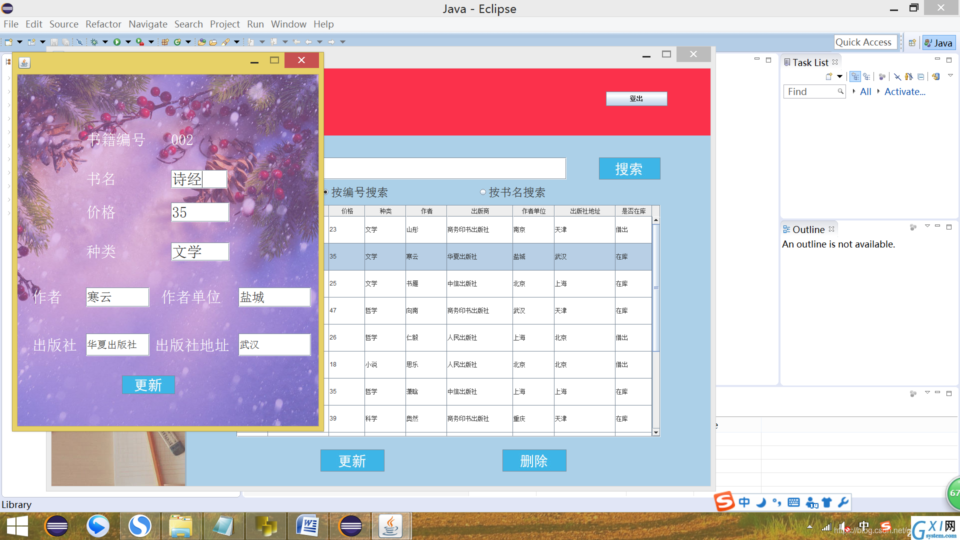Screen dimensions: 960x540
Task: Click the New file toolbar icon
Action: [8, 42]
